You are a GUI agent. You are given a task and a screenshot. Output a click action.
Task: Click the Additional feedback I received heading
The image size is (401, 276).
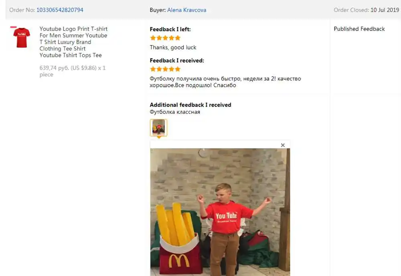(190, 105)
